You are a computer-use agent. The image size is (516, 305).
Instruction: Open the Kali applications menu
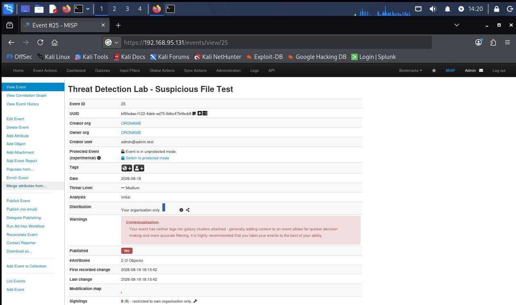click(8, 8)
